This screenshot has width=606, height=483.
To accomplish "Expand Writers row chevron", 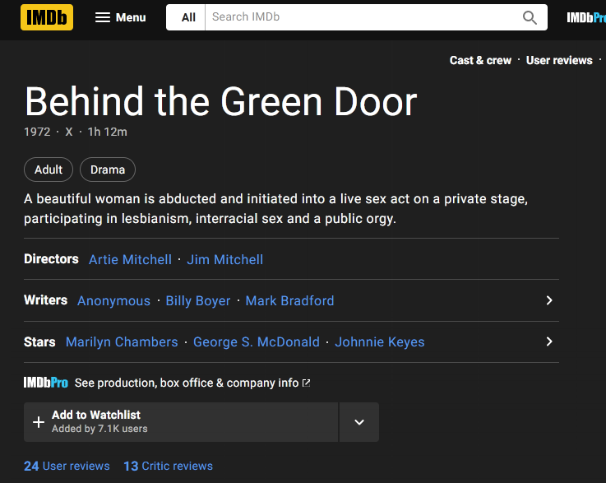I will [549, 300].
